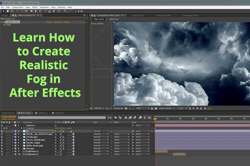Switch to the Project panel tab
The image size is (250, 166).
tap(5, 15)
